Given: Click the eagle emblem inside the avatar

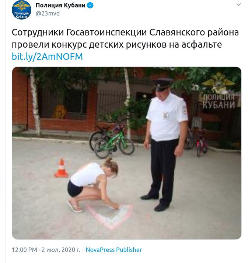Looking at the screenshot, I should coord(21,6).
